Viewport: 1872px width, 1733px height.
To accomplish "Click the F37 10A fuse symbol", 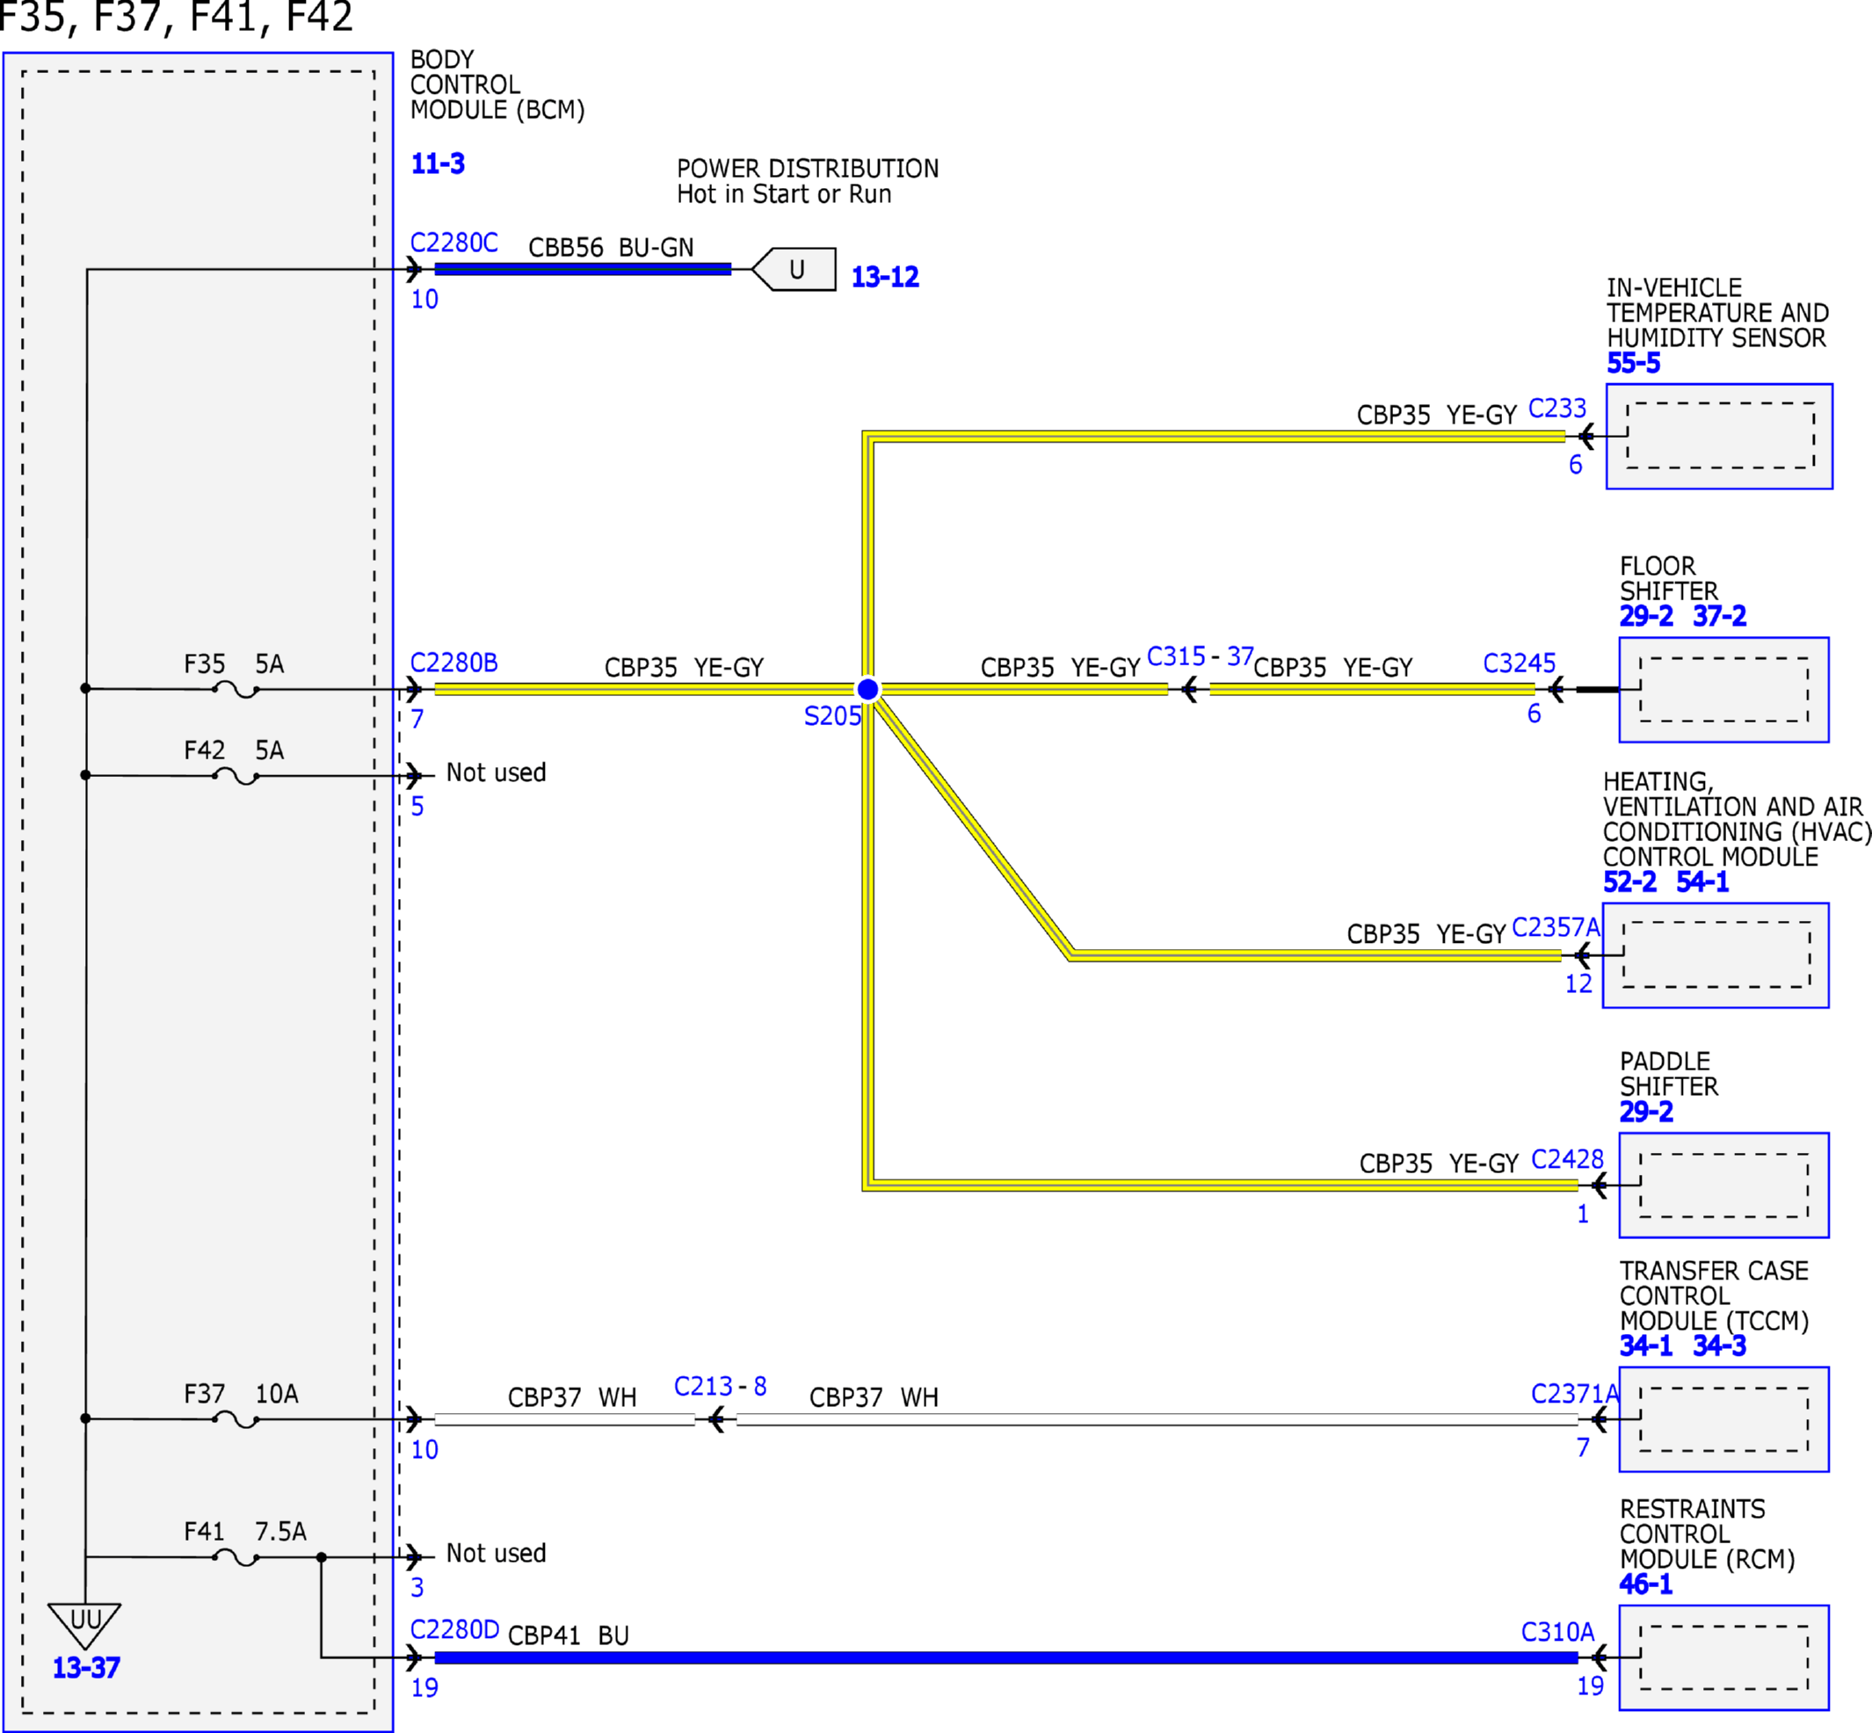I will coord(236,1420).
